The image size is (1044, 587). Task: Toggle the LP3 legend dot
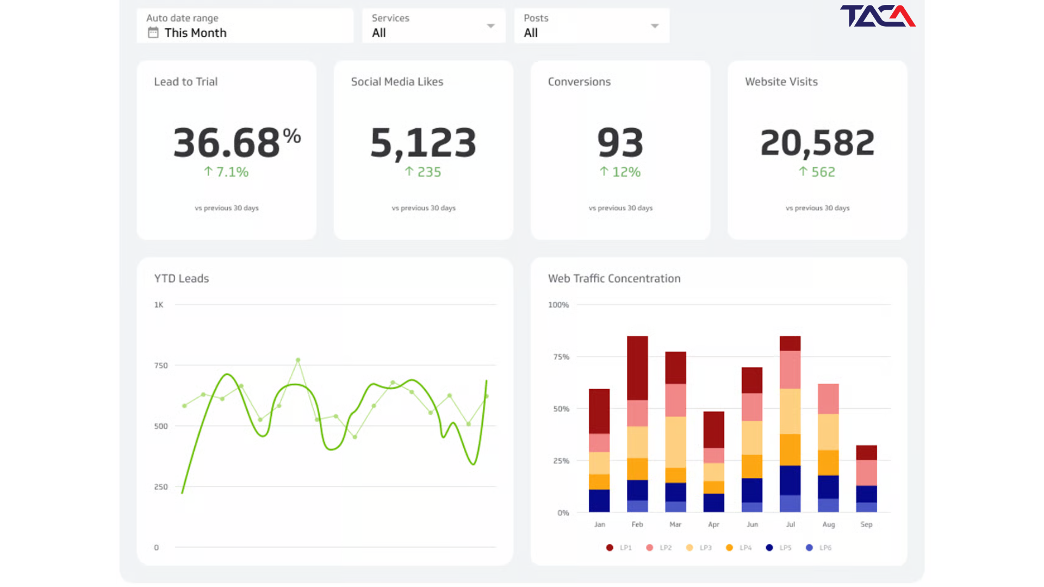pos(689,548)
